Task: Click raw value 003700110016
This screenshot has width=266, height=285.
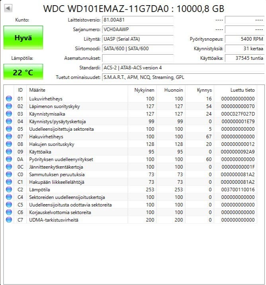Action: click(238, 190)
